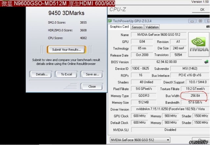
Task: Click the camera screenshot icon in GPU-Z
Action: (x=208, y=27)
